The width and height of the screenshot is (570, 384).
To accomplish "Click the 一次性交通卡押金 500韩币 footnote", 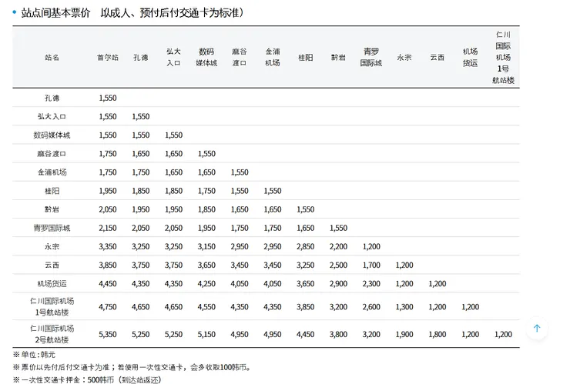I will point(87,379).
